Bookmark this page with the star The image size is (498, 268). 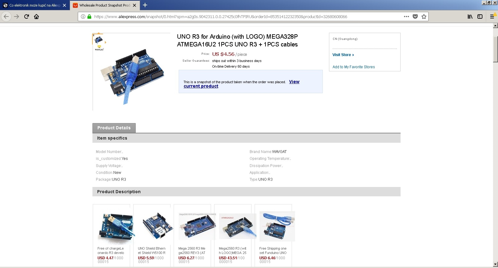pos(424,17)
